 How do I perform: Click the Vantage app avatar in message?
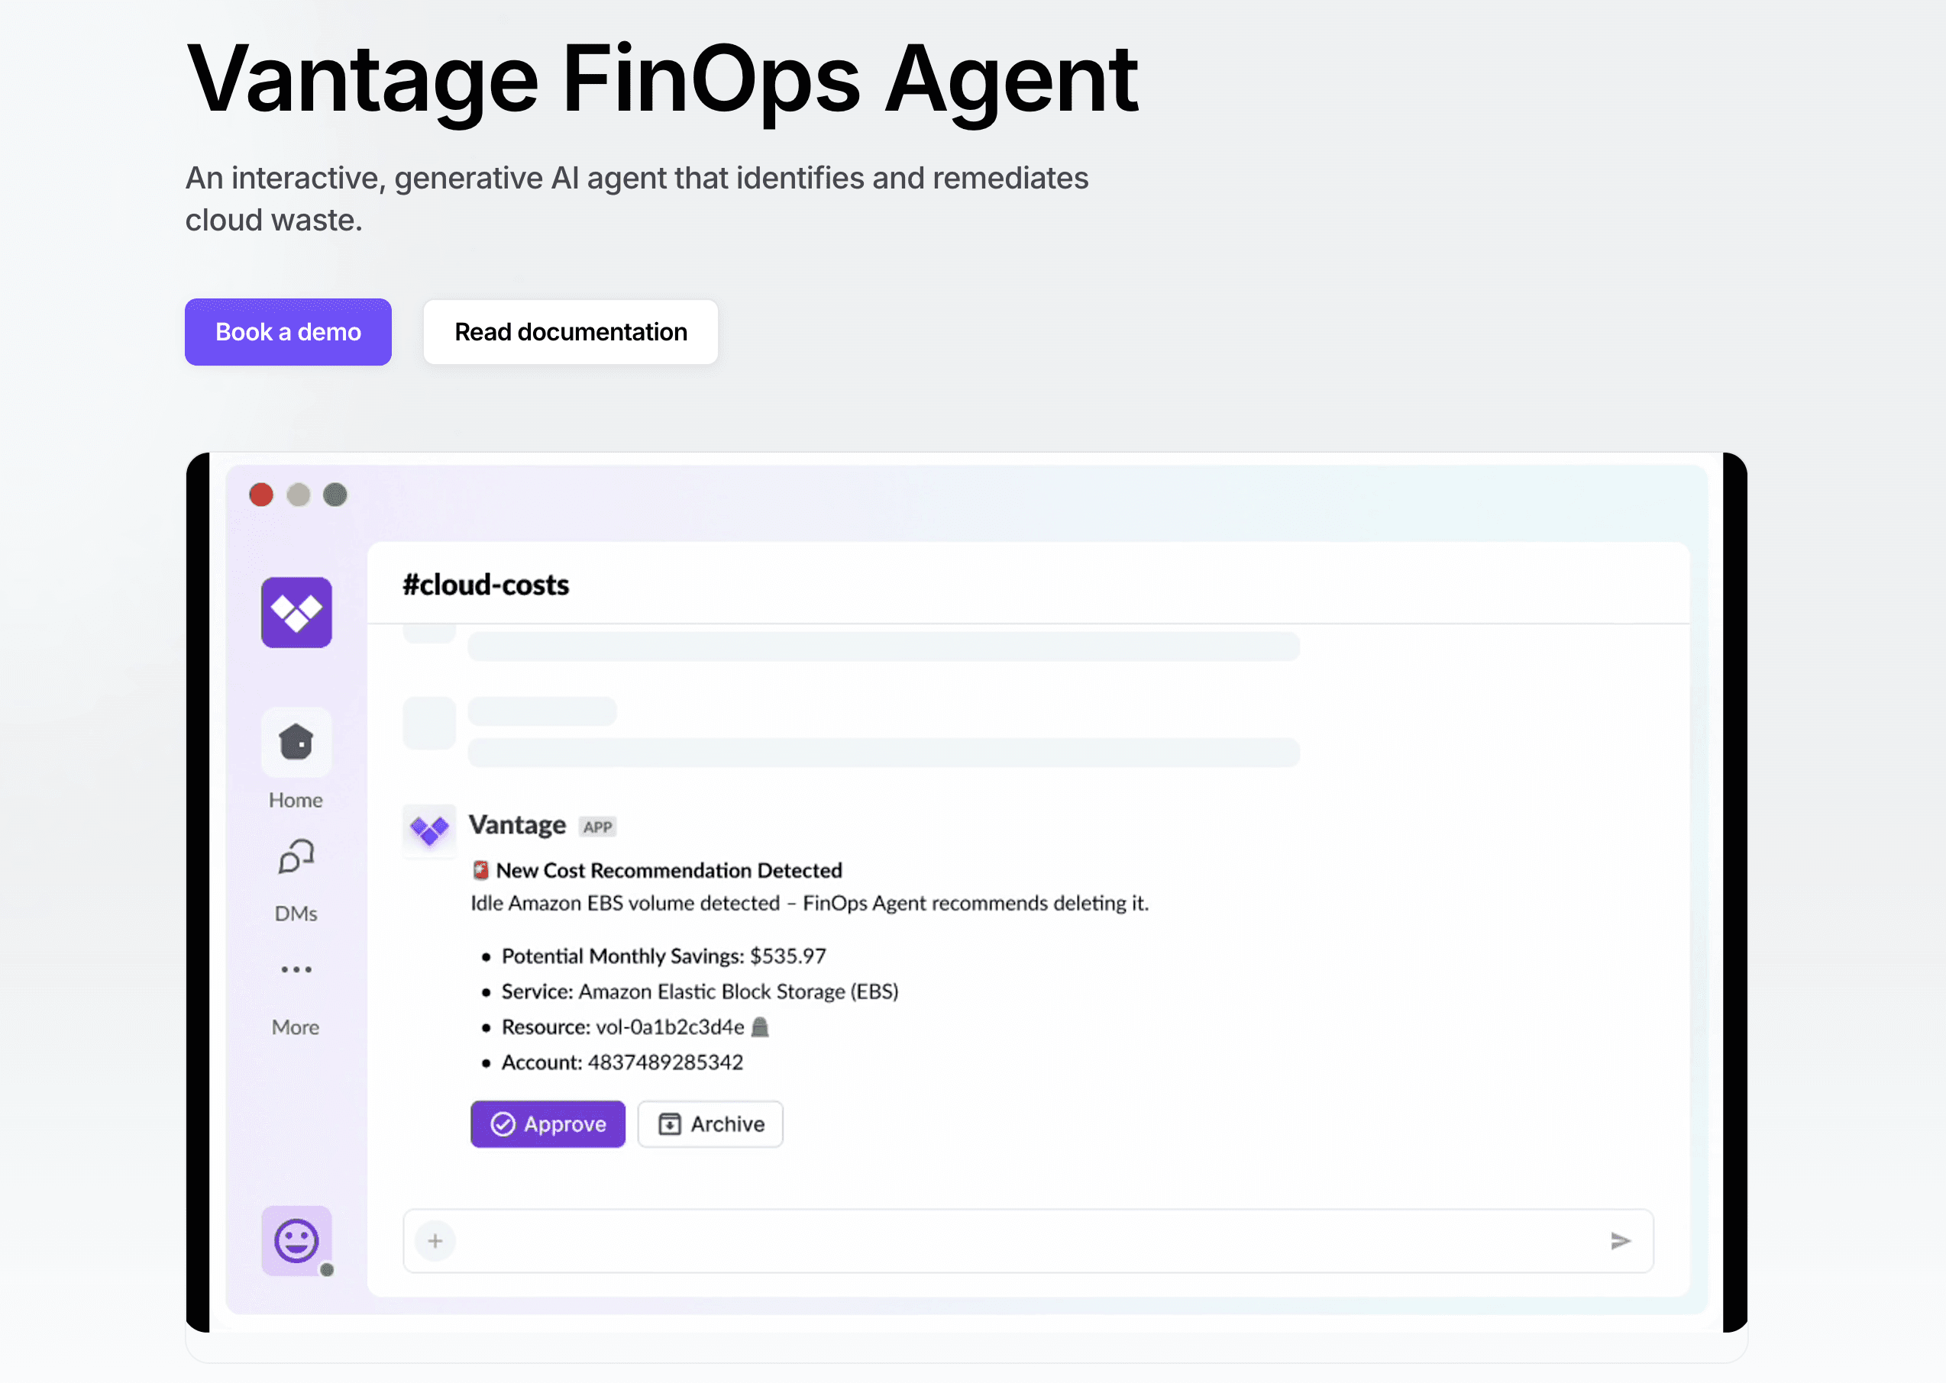[428, 830]
